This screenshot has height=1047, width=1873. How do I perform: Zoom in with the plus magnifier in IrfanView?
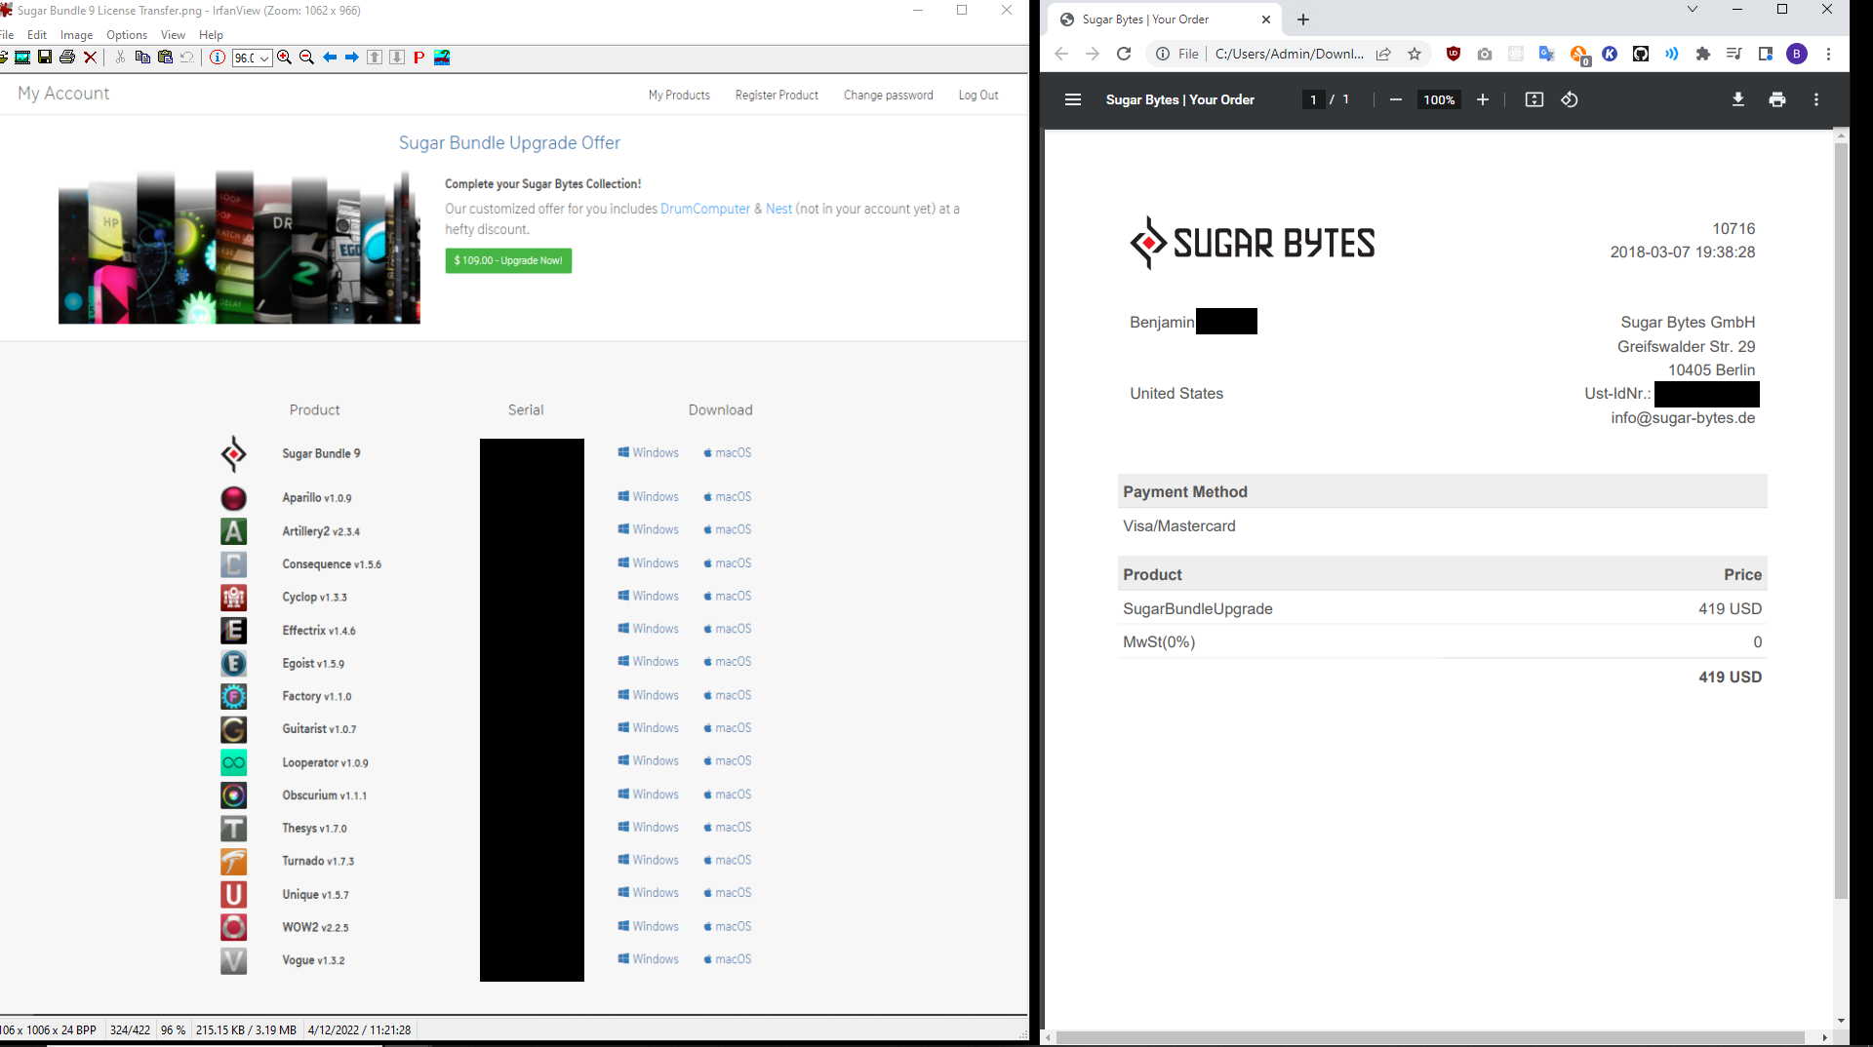[x=284, y=58]
